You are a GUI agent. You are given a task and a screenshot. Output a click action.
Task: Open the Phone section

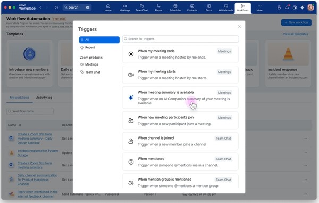[158, 8]
